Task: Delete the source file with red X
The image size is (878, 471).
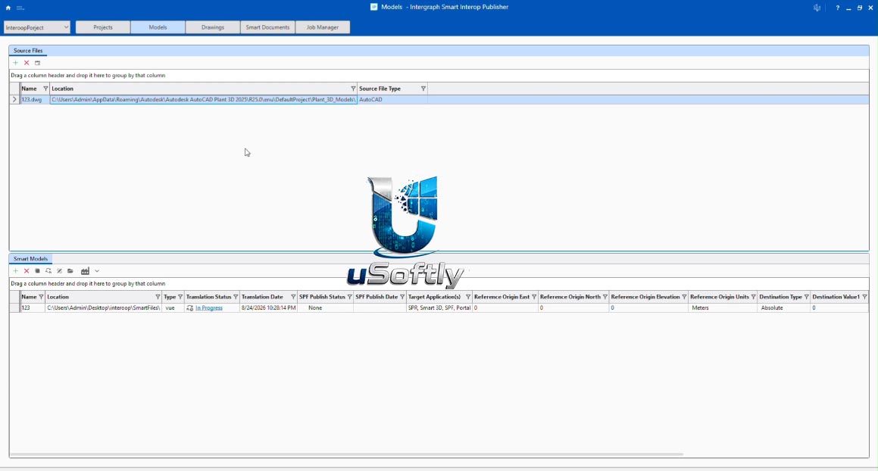Action: pos(27,63)
